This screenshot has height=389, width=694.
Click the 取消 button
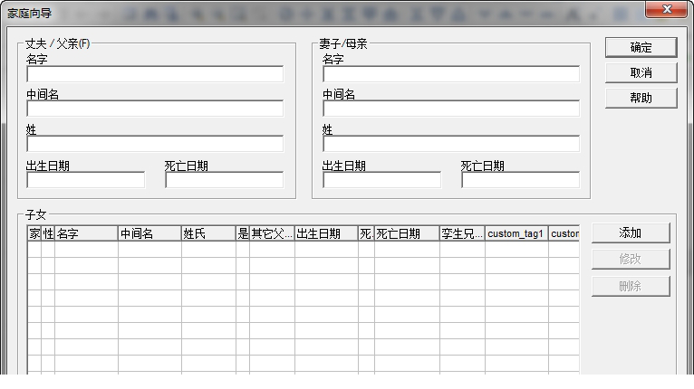pos(641,73)
